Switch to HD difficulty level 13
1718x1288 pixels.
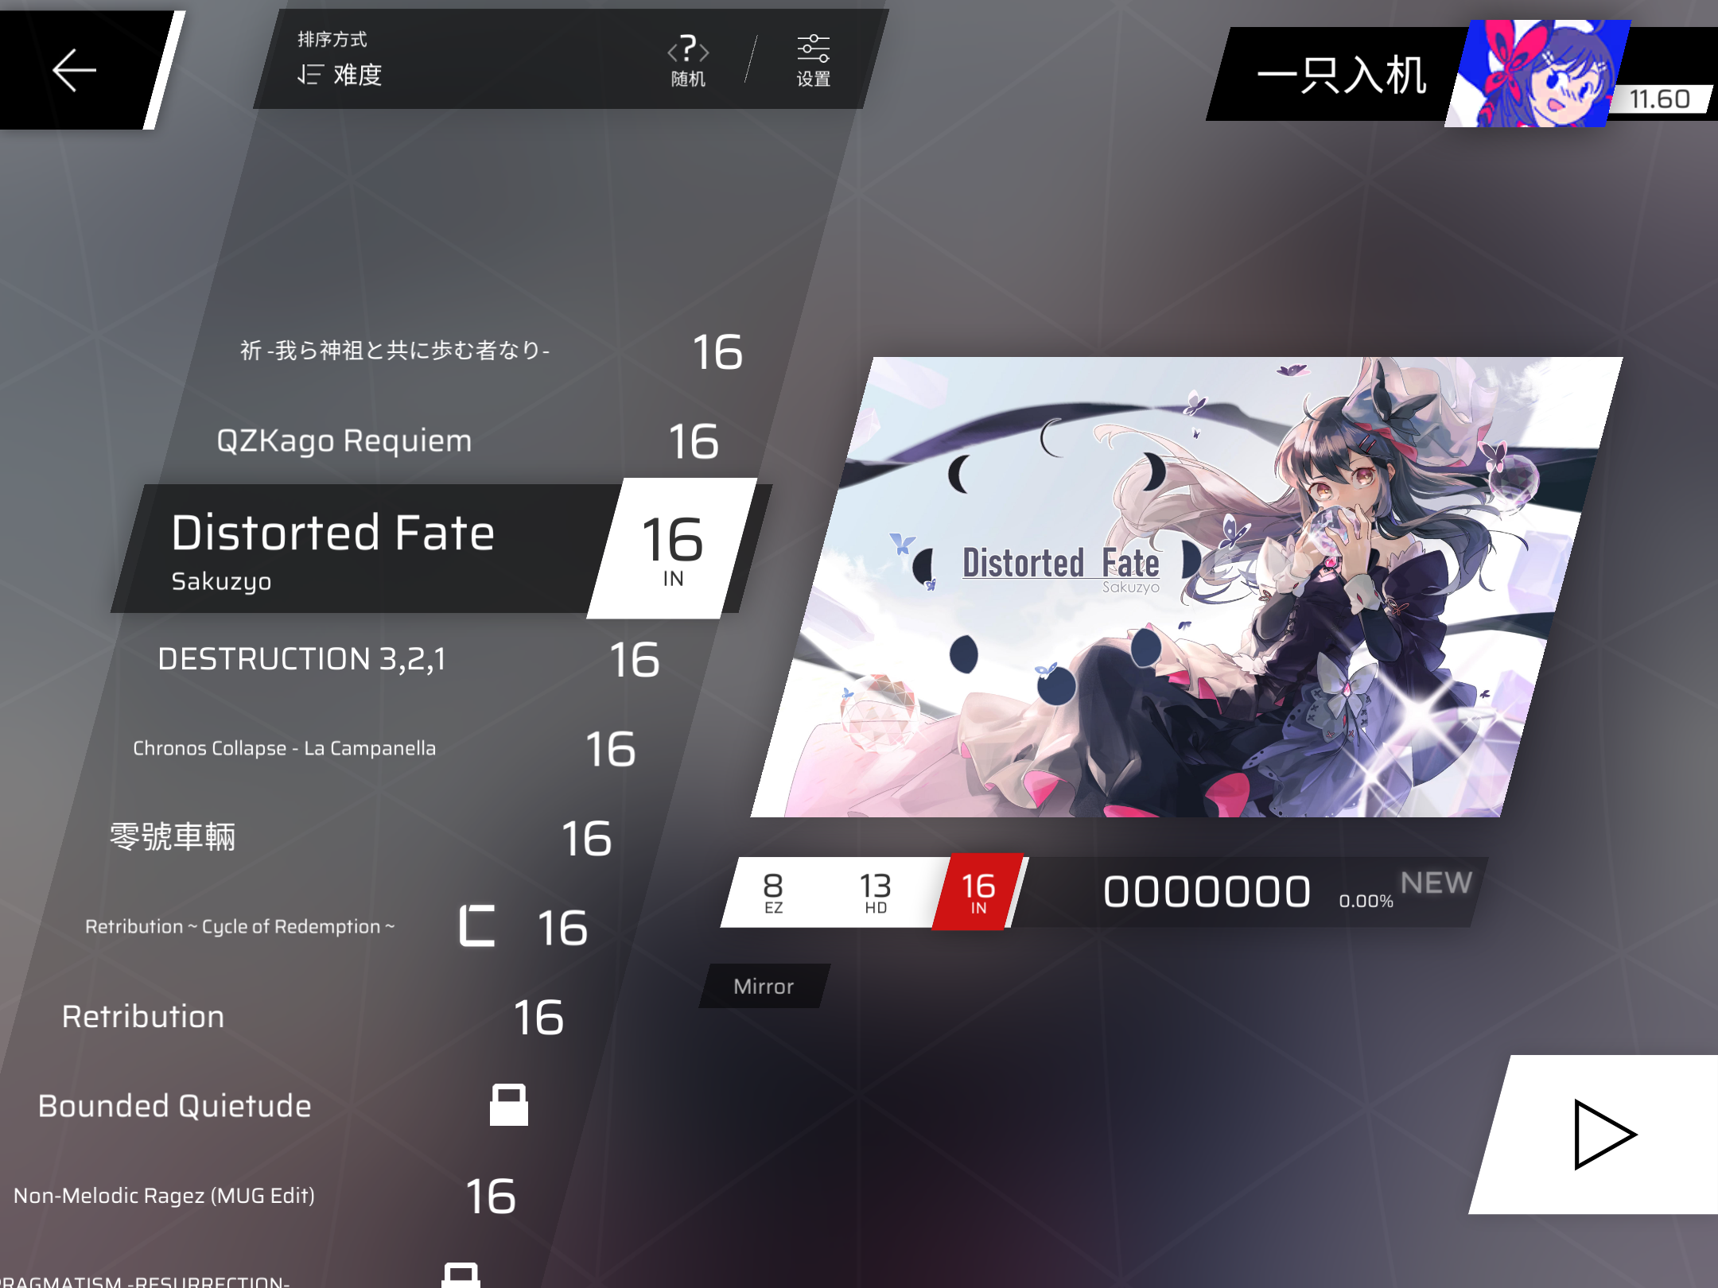(x=875, y=892)
